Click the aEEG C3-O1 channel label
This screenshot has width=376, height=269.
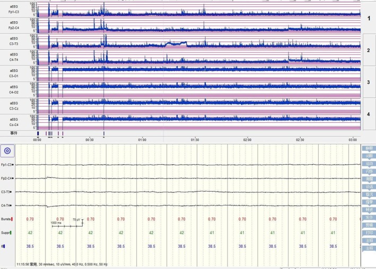pyautogui.click(x=14, y=73)
